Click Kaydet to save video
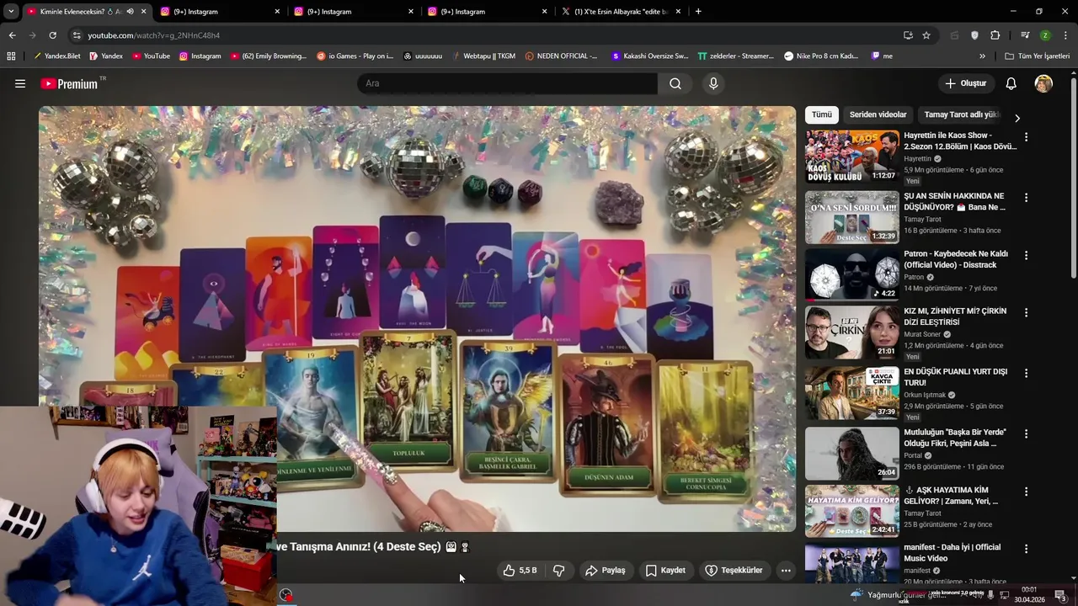 point(665,571)
